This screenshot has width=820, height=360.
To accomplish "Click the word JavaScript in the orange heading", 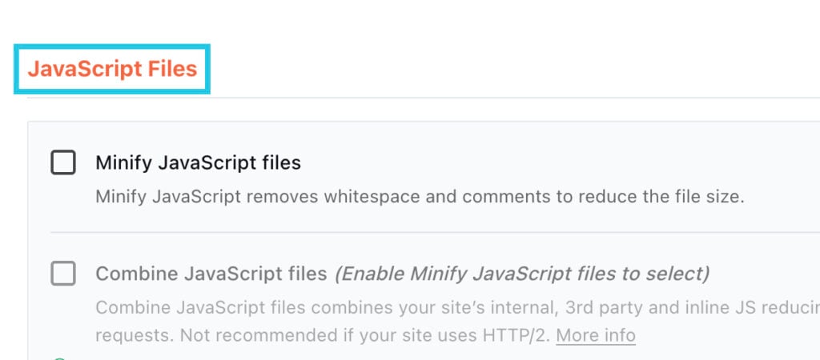I will point(85,69).
